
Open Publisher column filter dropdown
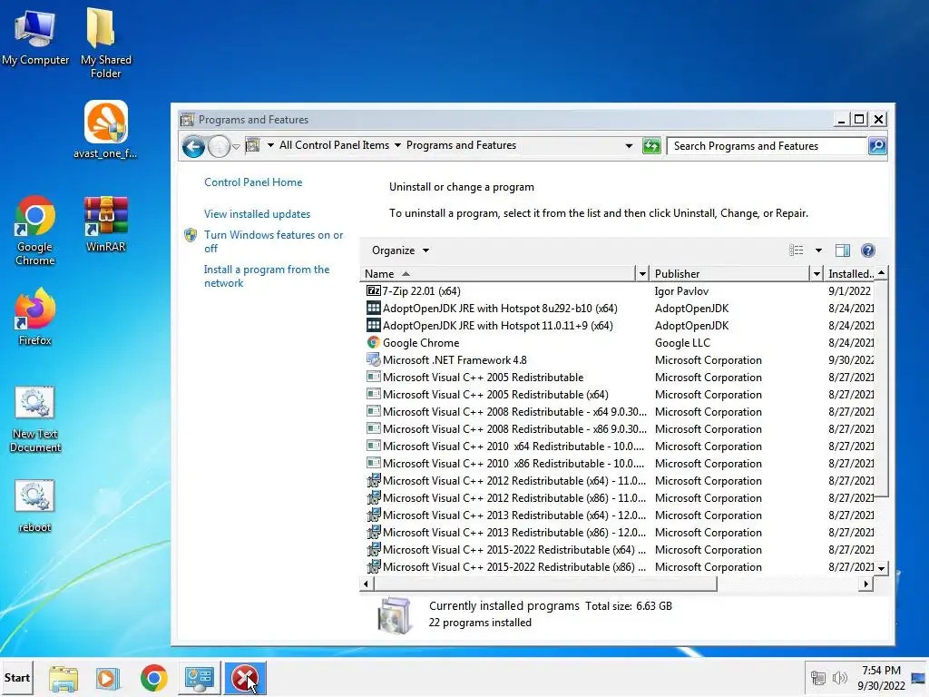coord(817,274)
